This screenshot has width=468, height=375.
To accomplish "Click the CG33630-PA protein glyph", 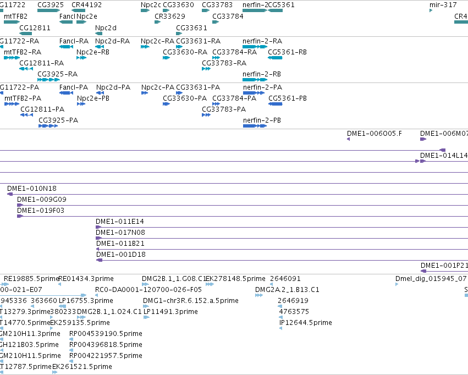I will point(166,104).
